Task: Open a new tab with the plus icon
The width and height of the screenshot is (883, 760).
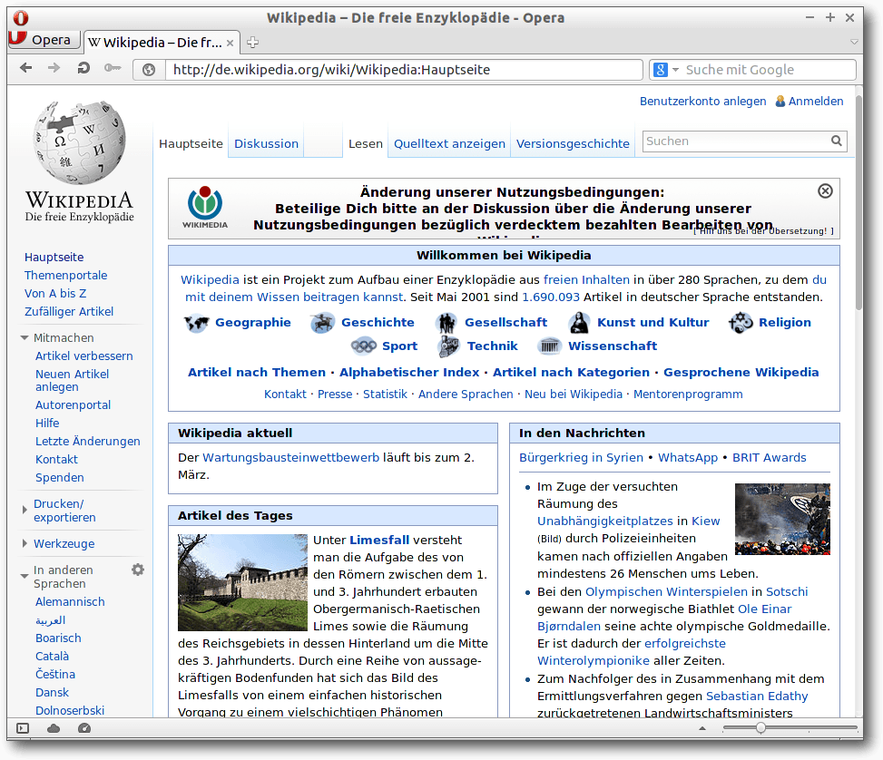Action: [252, 43]
